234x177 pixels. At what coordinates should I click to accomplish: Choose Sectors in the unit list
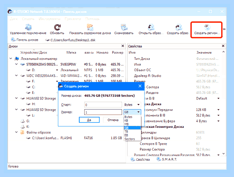[132, 139]
